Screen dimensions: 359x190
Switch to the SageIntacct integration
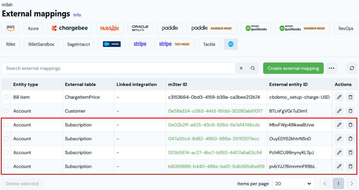[79, 44]
